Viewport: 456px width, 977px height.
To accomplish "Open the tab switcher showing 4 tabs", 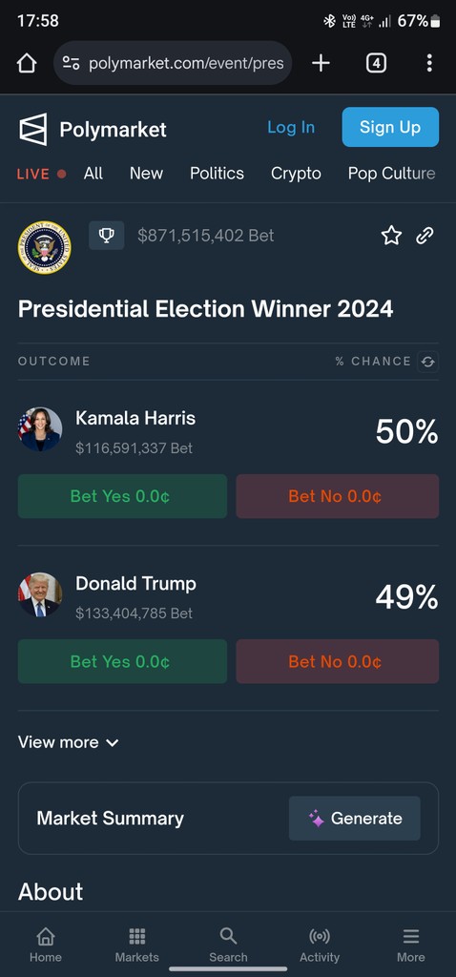I will click(376, 63).
